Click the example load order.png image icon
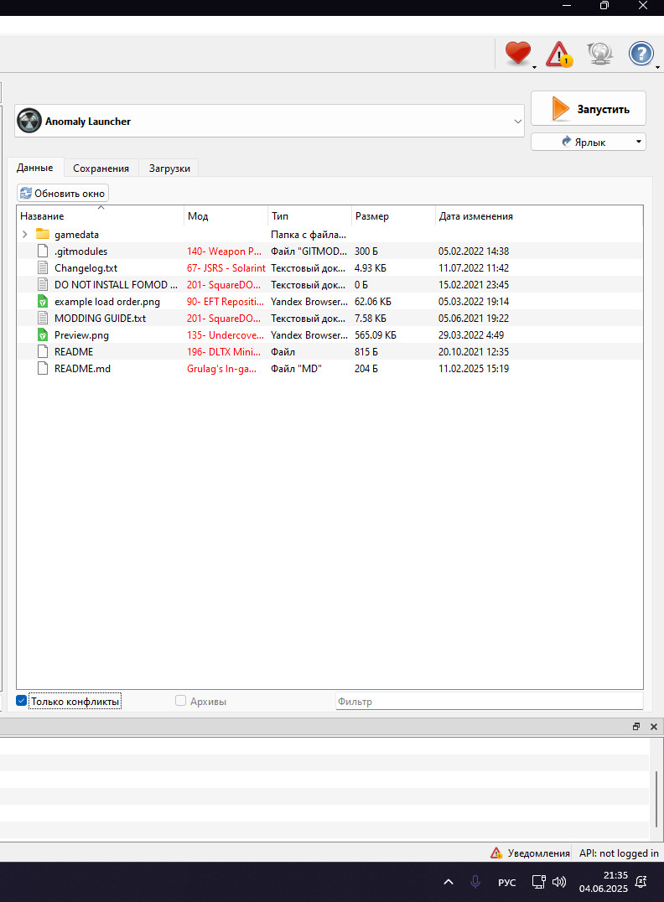 point(43,302)
